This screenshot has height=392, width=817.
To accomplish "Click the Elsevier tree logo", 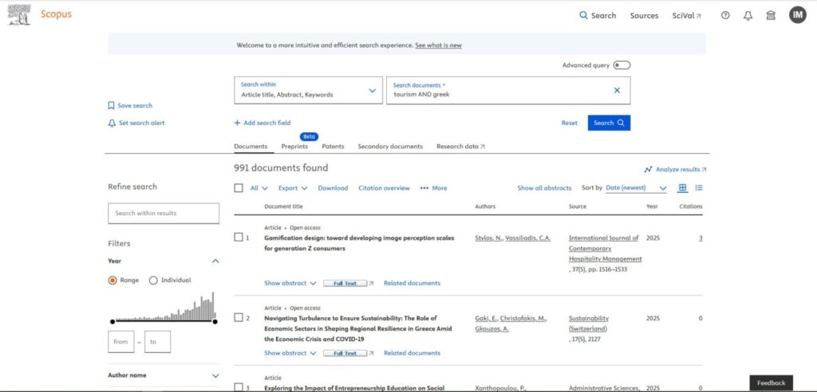I will coord(19,14).
